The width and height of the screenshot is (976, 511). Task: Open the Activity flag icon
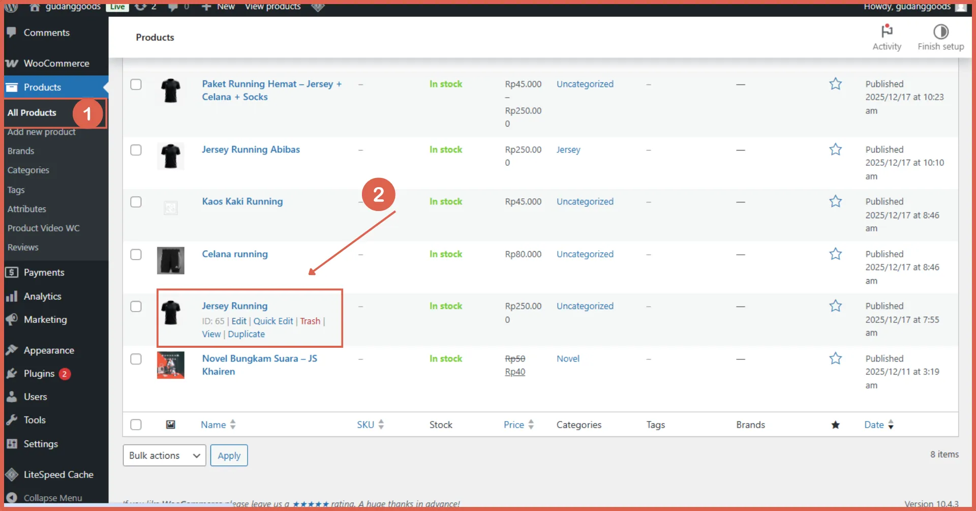coord(887,32)
